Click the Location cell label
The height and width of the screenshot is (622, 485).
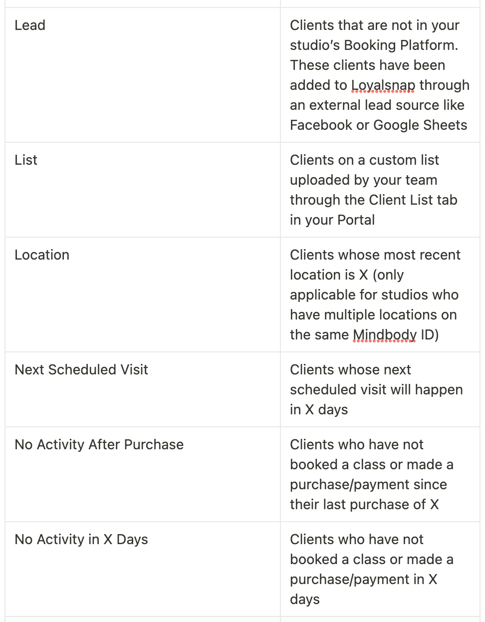pyautogui.click(x=42, y=255)
